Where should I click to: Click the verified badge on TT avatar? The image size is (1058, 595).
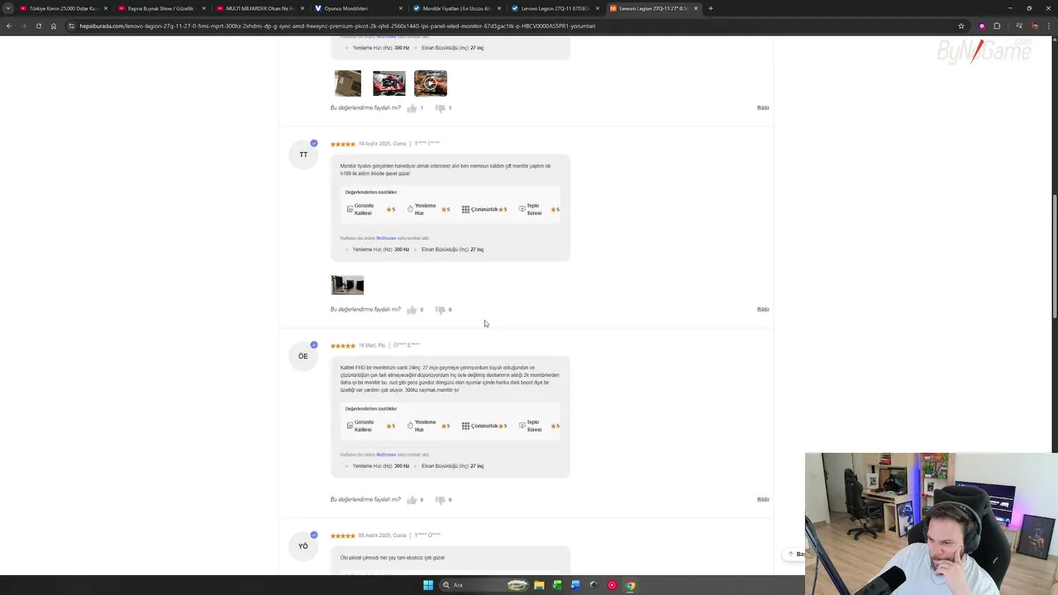tap(314, 143)
